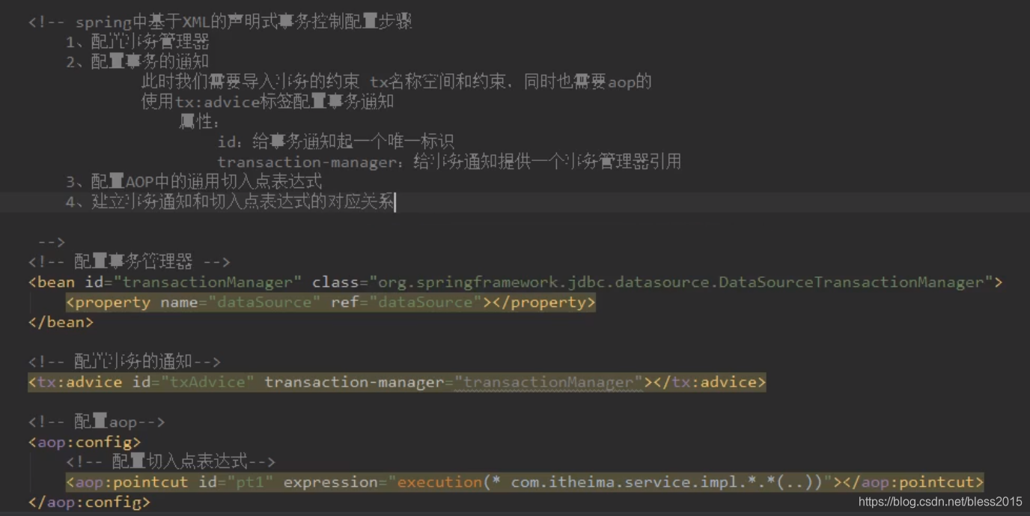Screen dimensions: 1030x516
Task: Click the name attribute value "dataSource"
Action: click(x=264, y=302)
